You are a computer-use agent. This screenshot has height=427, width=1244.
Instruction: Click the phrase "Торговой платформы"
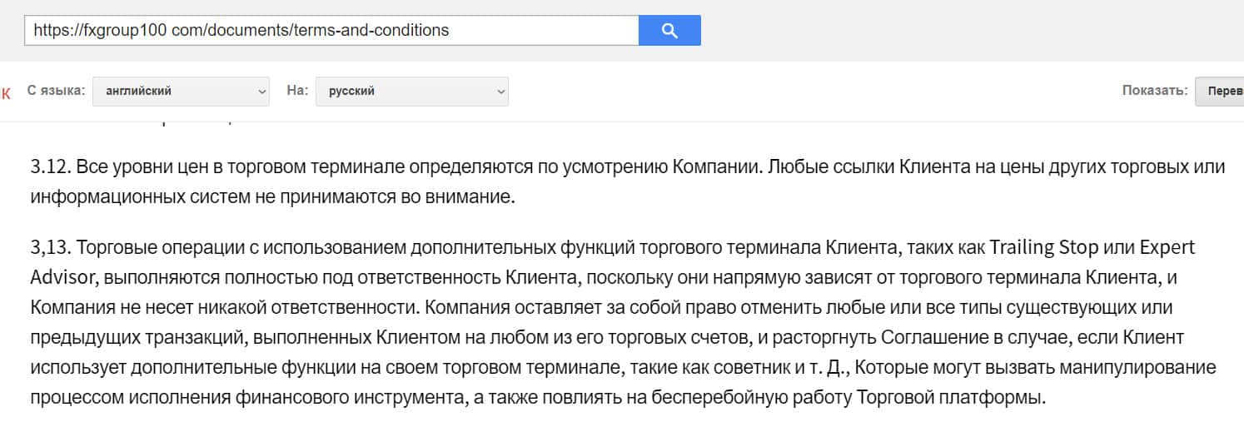[x=948, y=398]
